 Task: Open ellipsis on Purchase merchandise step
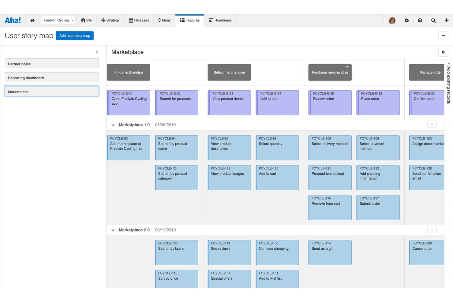point(348,67)
